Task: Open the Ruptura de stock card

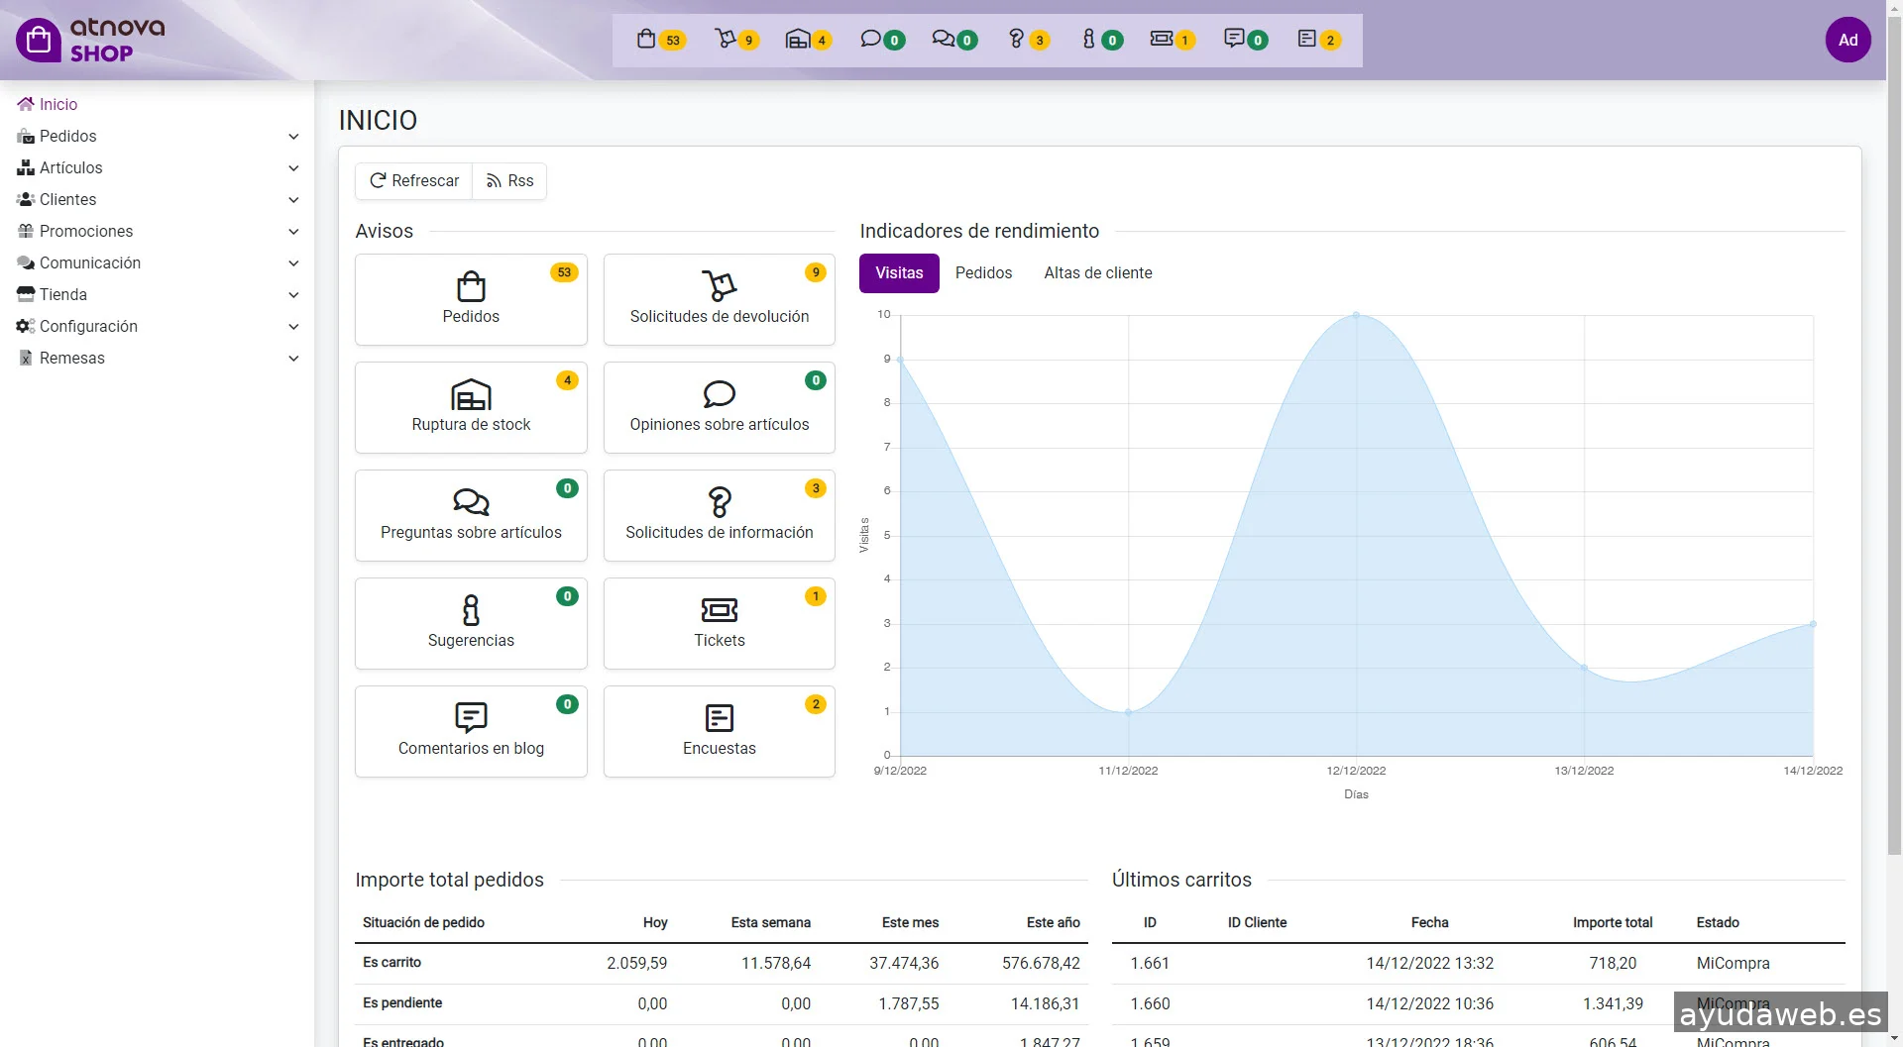Action: click(x=471, y=407)
